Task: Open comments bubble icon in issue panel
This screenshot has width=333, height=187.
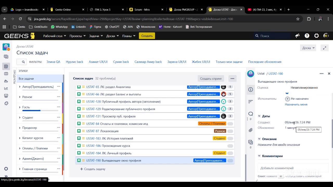Action: 251,114
